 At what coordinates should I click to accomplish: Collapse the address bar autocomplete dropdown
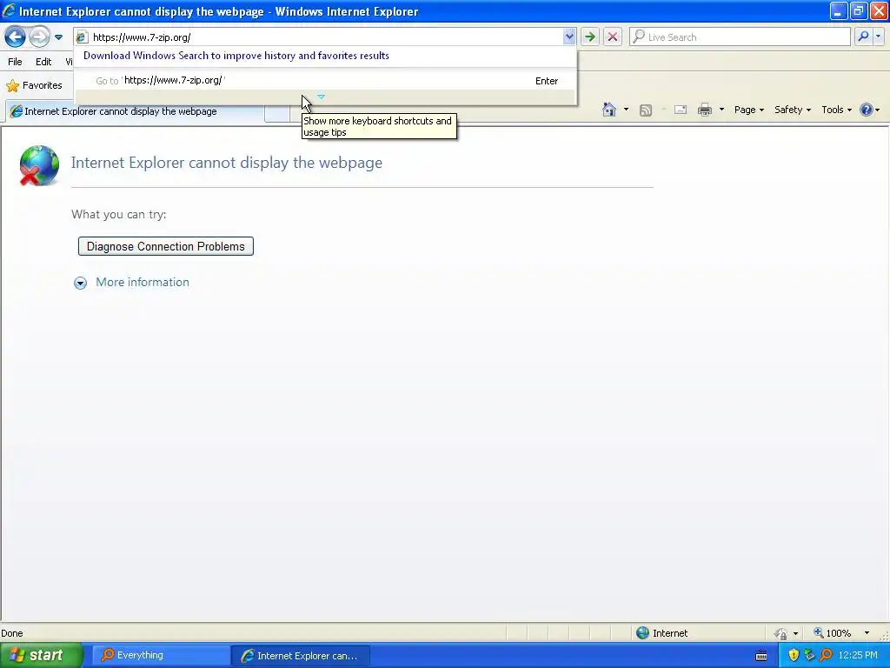coord(568,37)
